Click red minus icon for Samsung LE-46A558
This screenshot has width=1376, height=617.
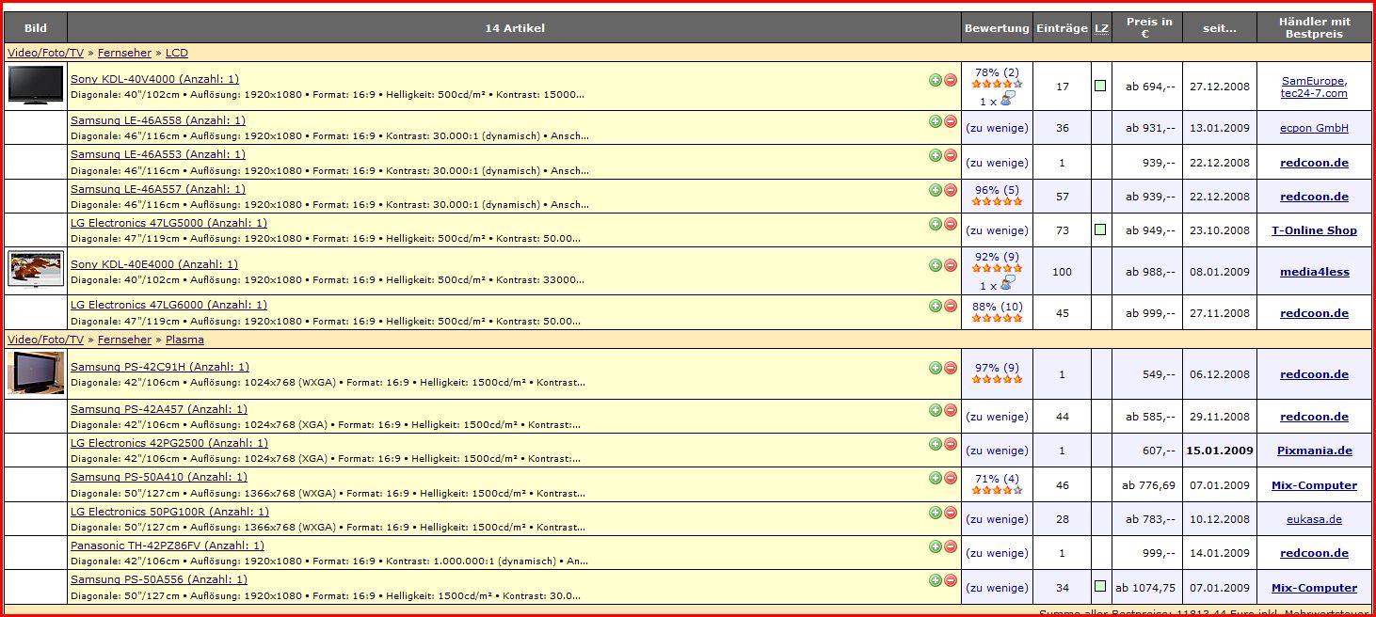[x=951, y=121]
